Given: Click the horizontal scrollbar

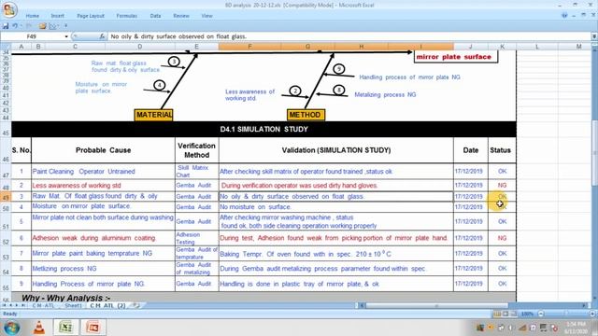Looking at the screenshot, I should click(x=436, y=305).
